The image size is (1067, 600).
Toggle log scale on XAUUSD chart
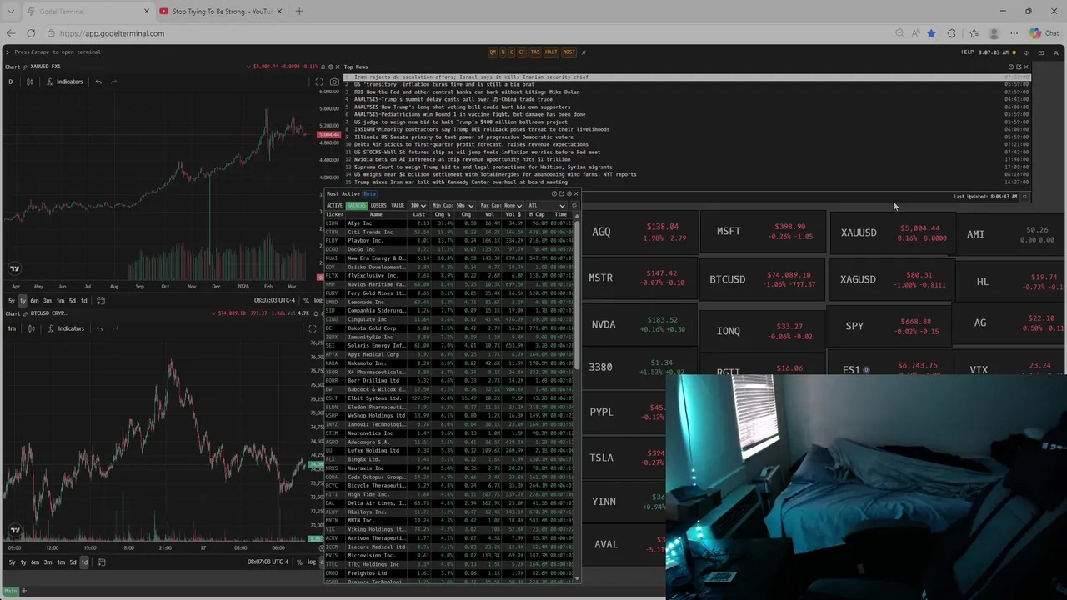pos(318,300)
